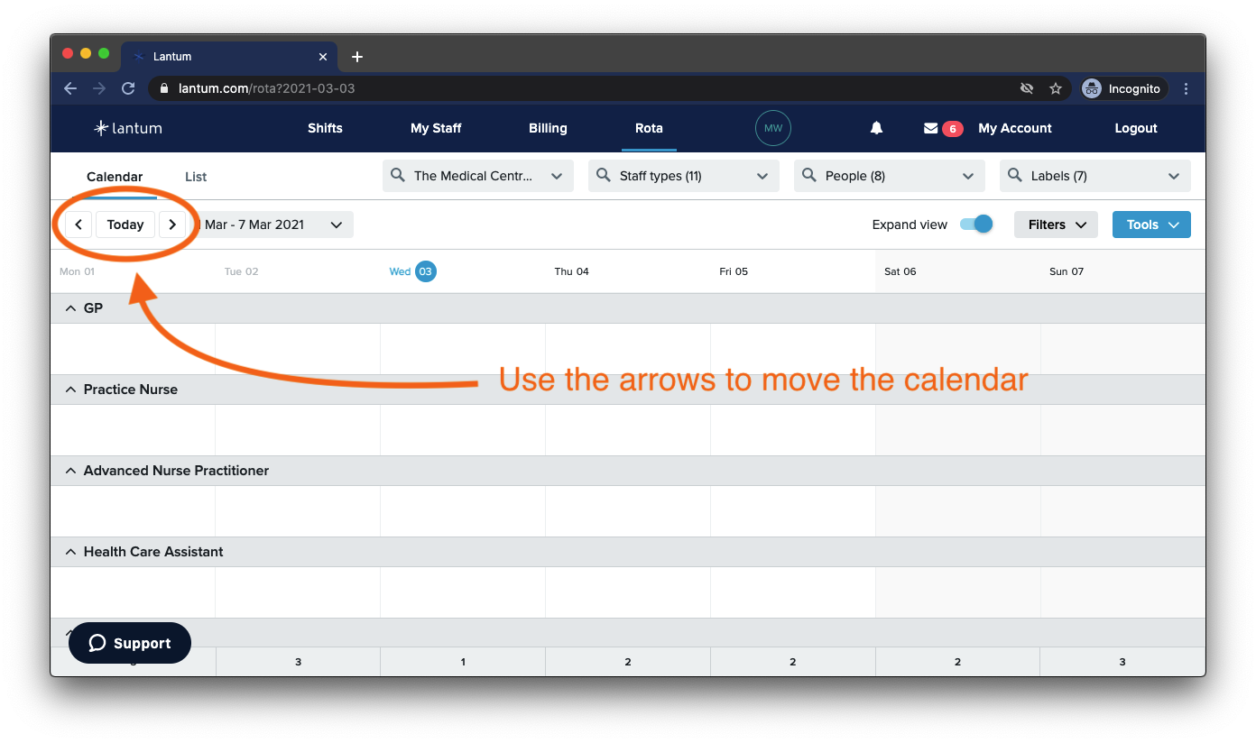Click the search icon in People filter

click(x=809, y=176)
